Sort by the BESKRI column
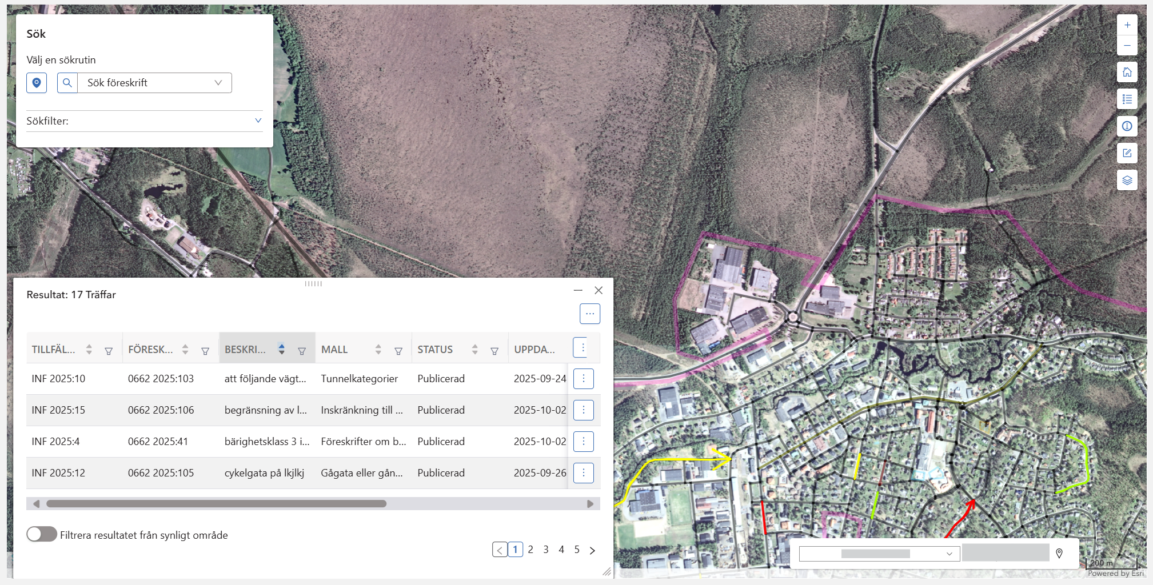This screenshot has height=585, width=1153. coord(281,349)
